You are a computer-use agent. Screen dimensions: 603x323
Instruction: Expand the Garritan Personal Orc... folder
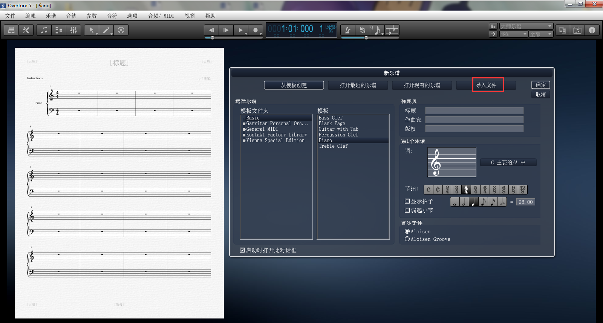(244, 124)
